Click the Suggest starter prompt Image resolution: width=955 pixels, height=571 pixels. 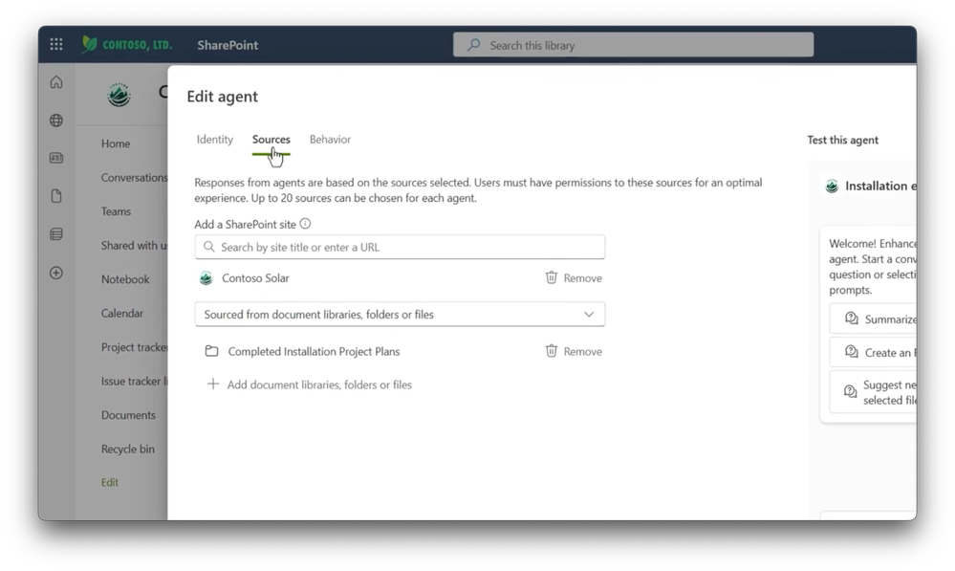[x=873, y=392]
